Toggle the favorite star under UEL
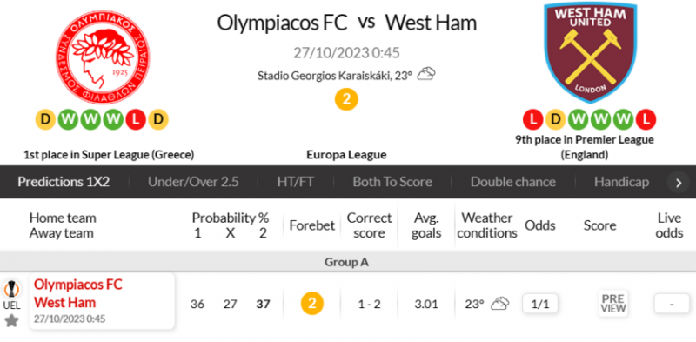This screenshot has width=696, height=342. pyautogui.click(x=11, y=321)
